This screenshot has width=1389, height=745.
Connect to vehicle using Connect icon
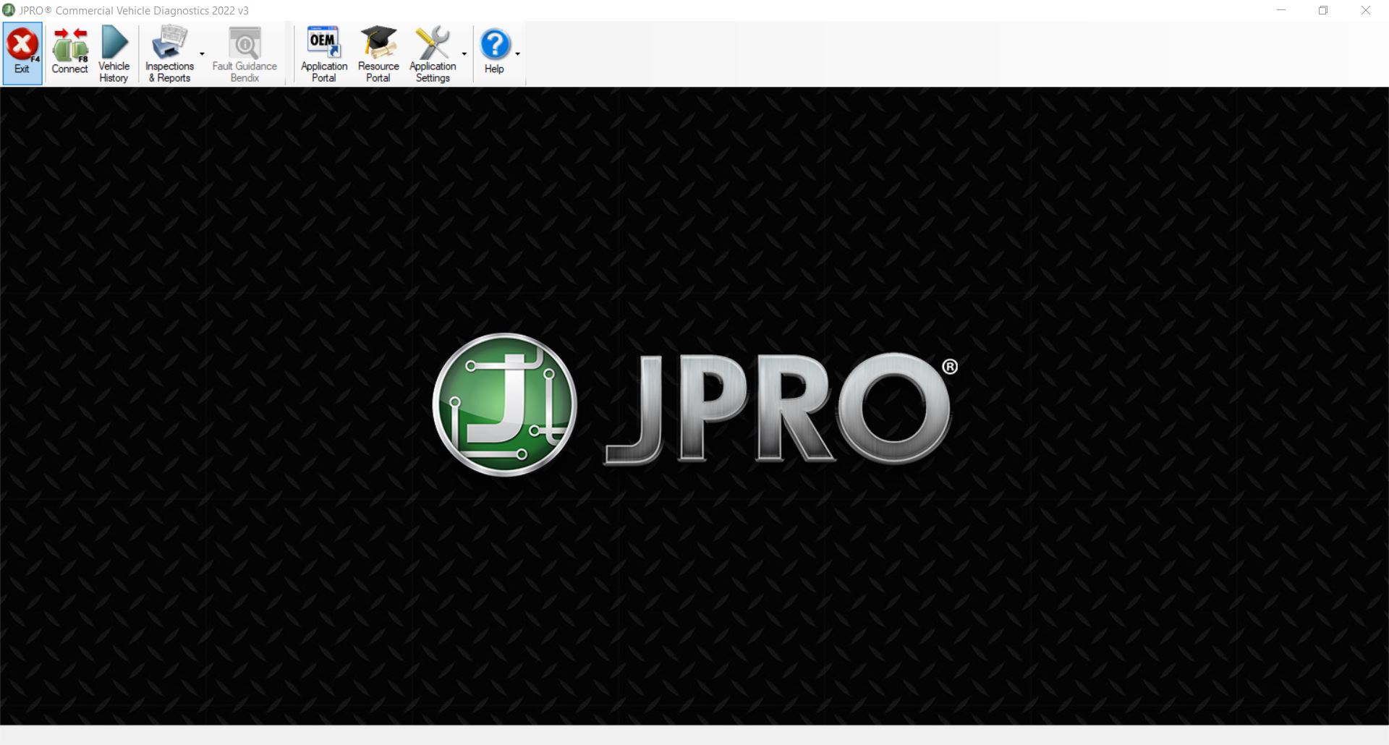[69, 54]
